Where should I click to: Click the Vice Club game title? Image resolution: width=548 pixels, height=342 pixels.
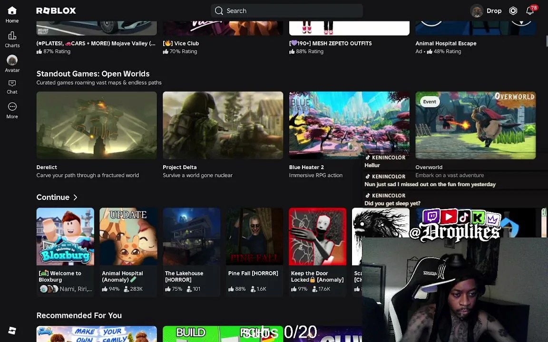coord(181,43)
